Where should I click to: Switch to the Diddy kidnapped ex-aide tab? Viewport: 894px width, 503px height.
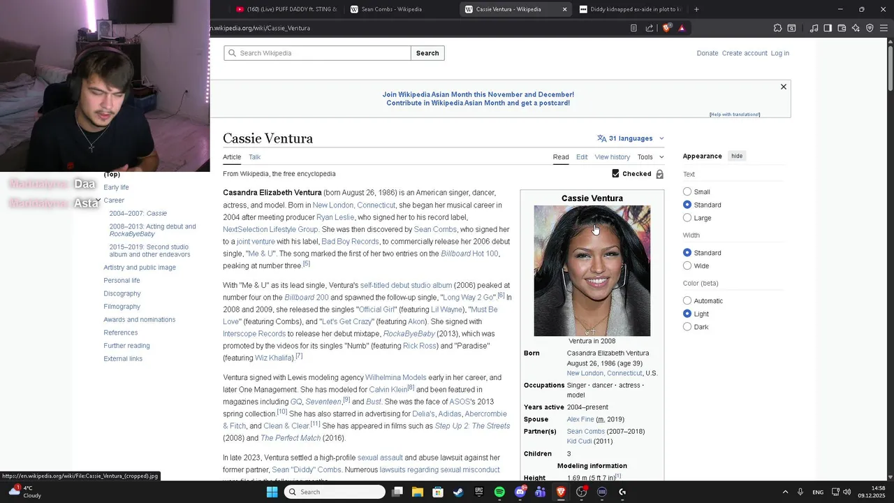pos(630,9)
